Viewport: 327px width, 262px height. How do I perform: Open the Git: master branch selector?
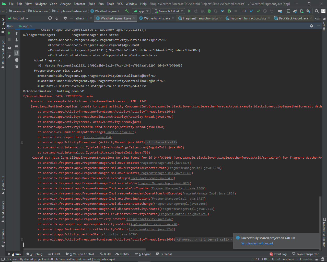305,259
